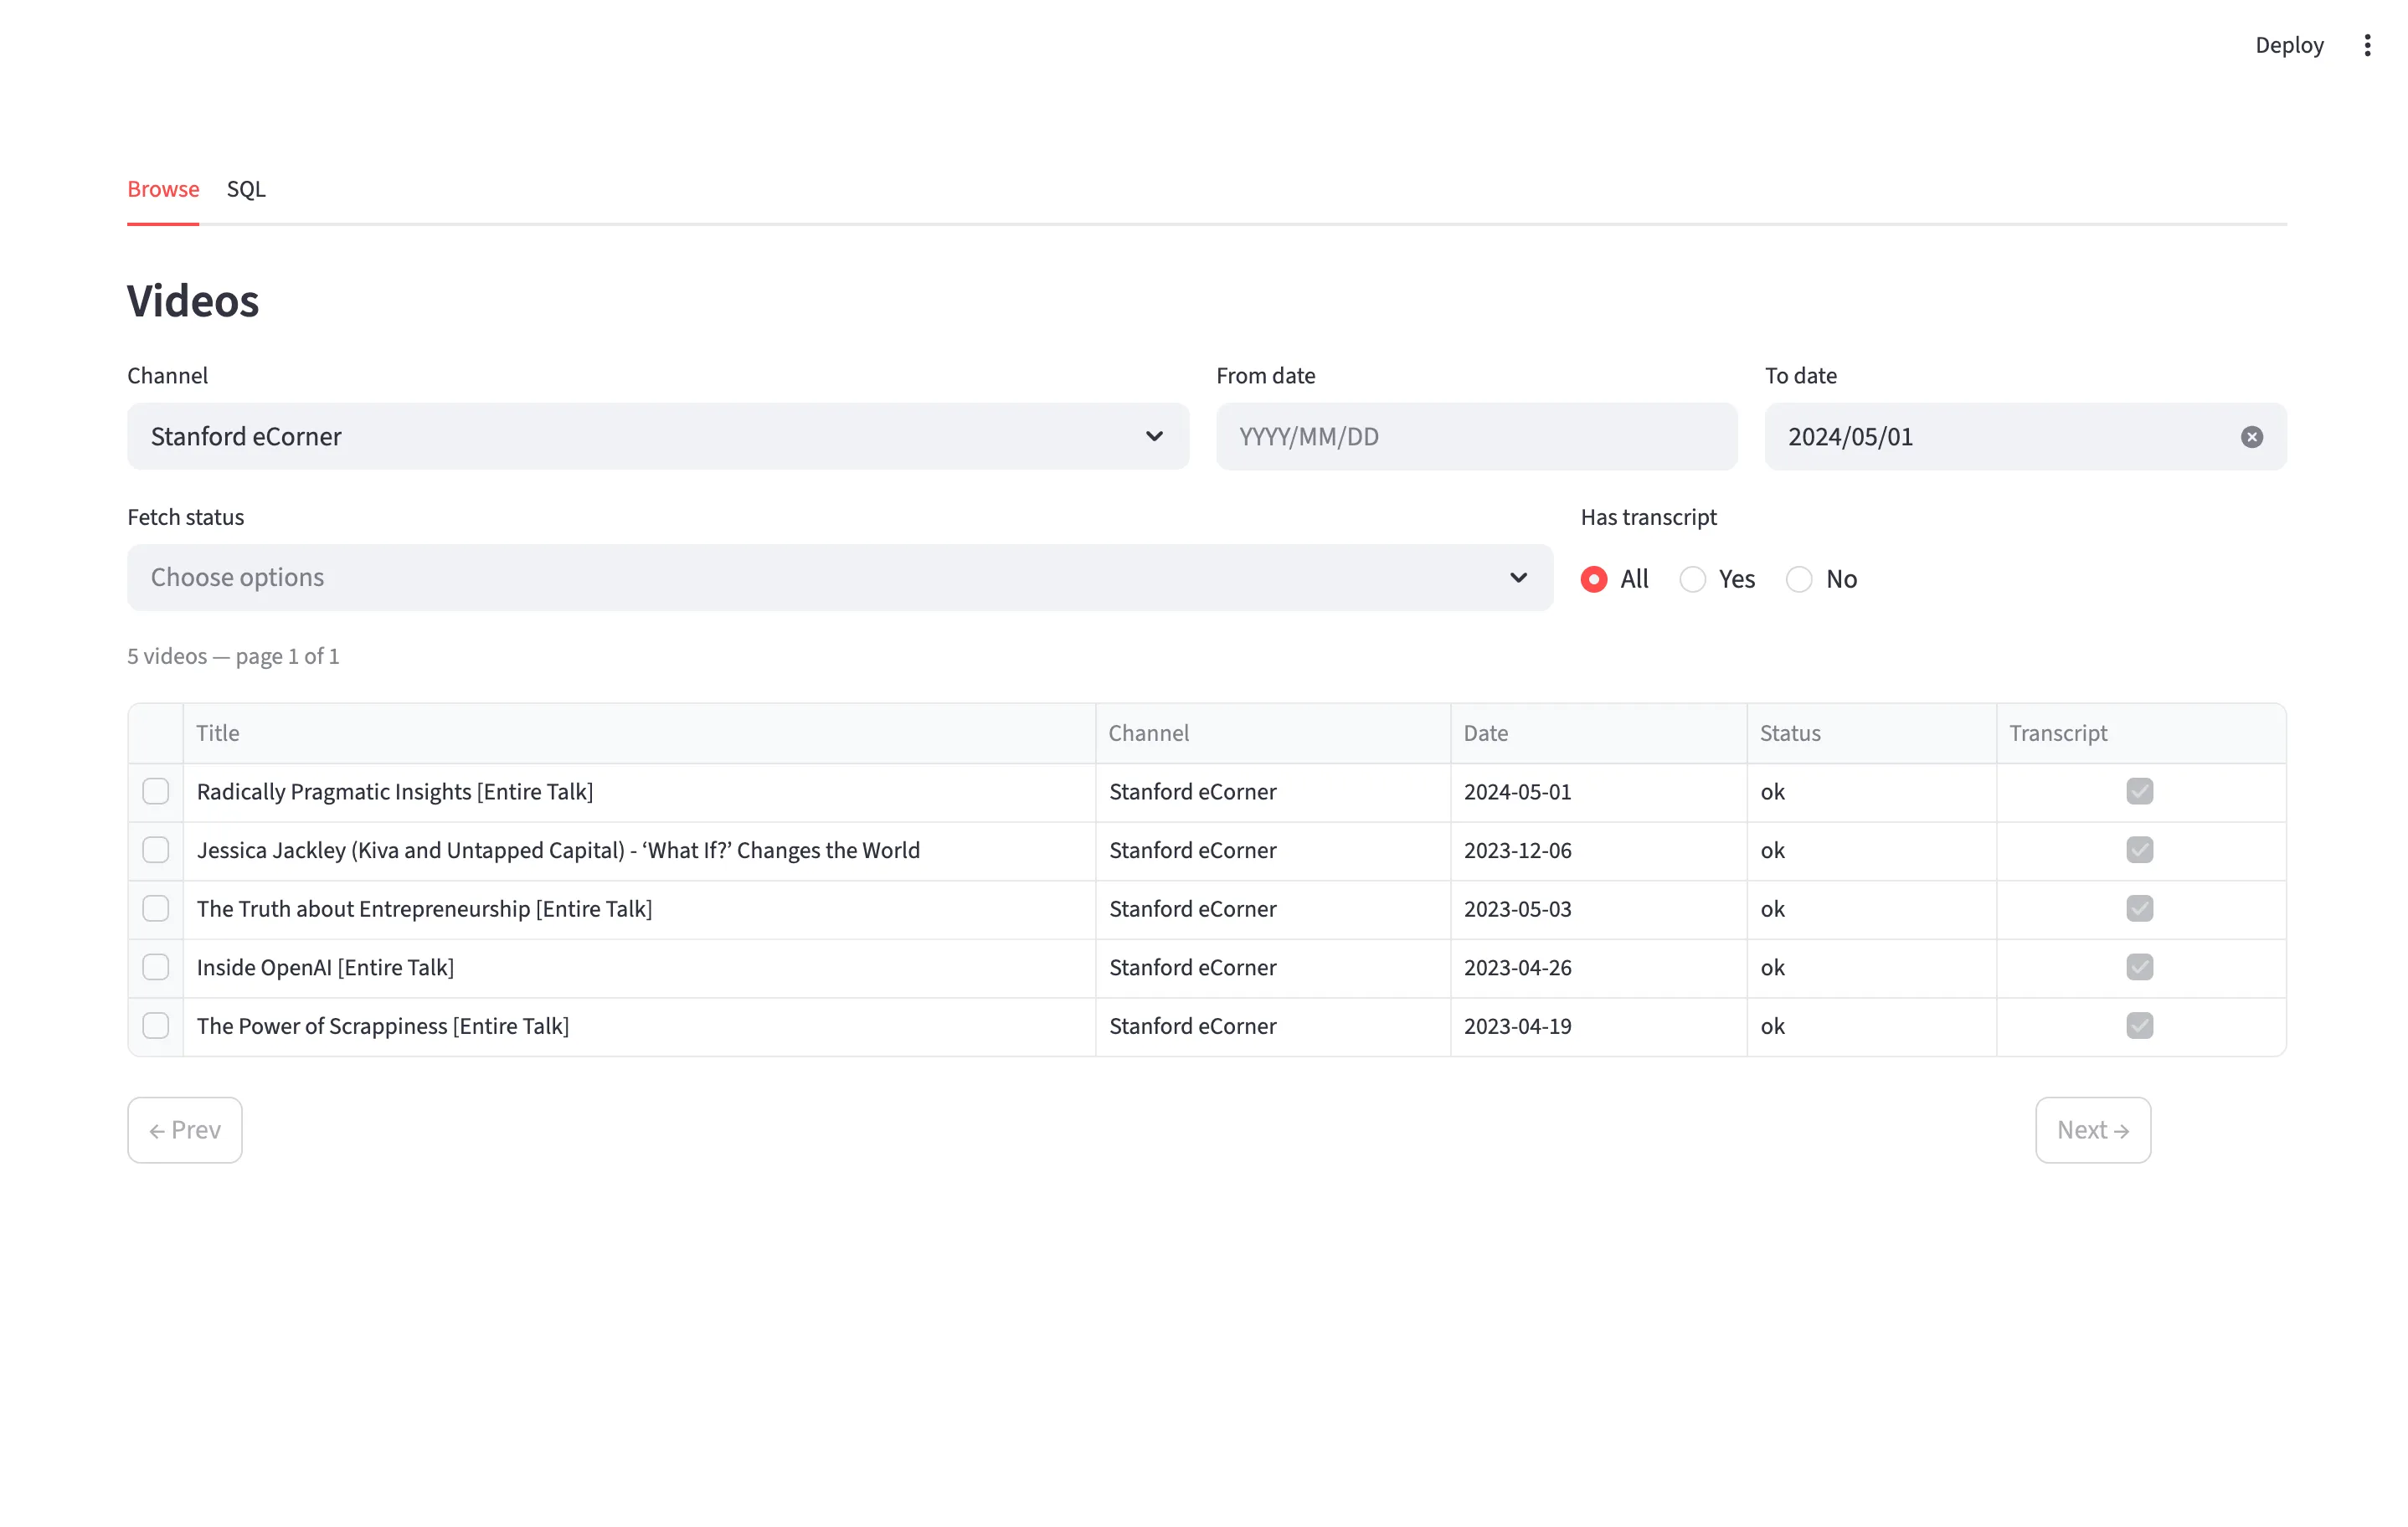Switch to the SQL tab

point(246,189)
